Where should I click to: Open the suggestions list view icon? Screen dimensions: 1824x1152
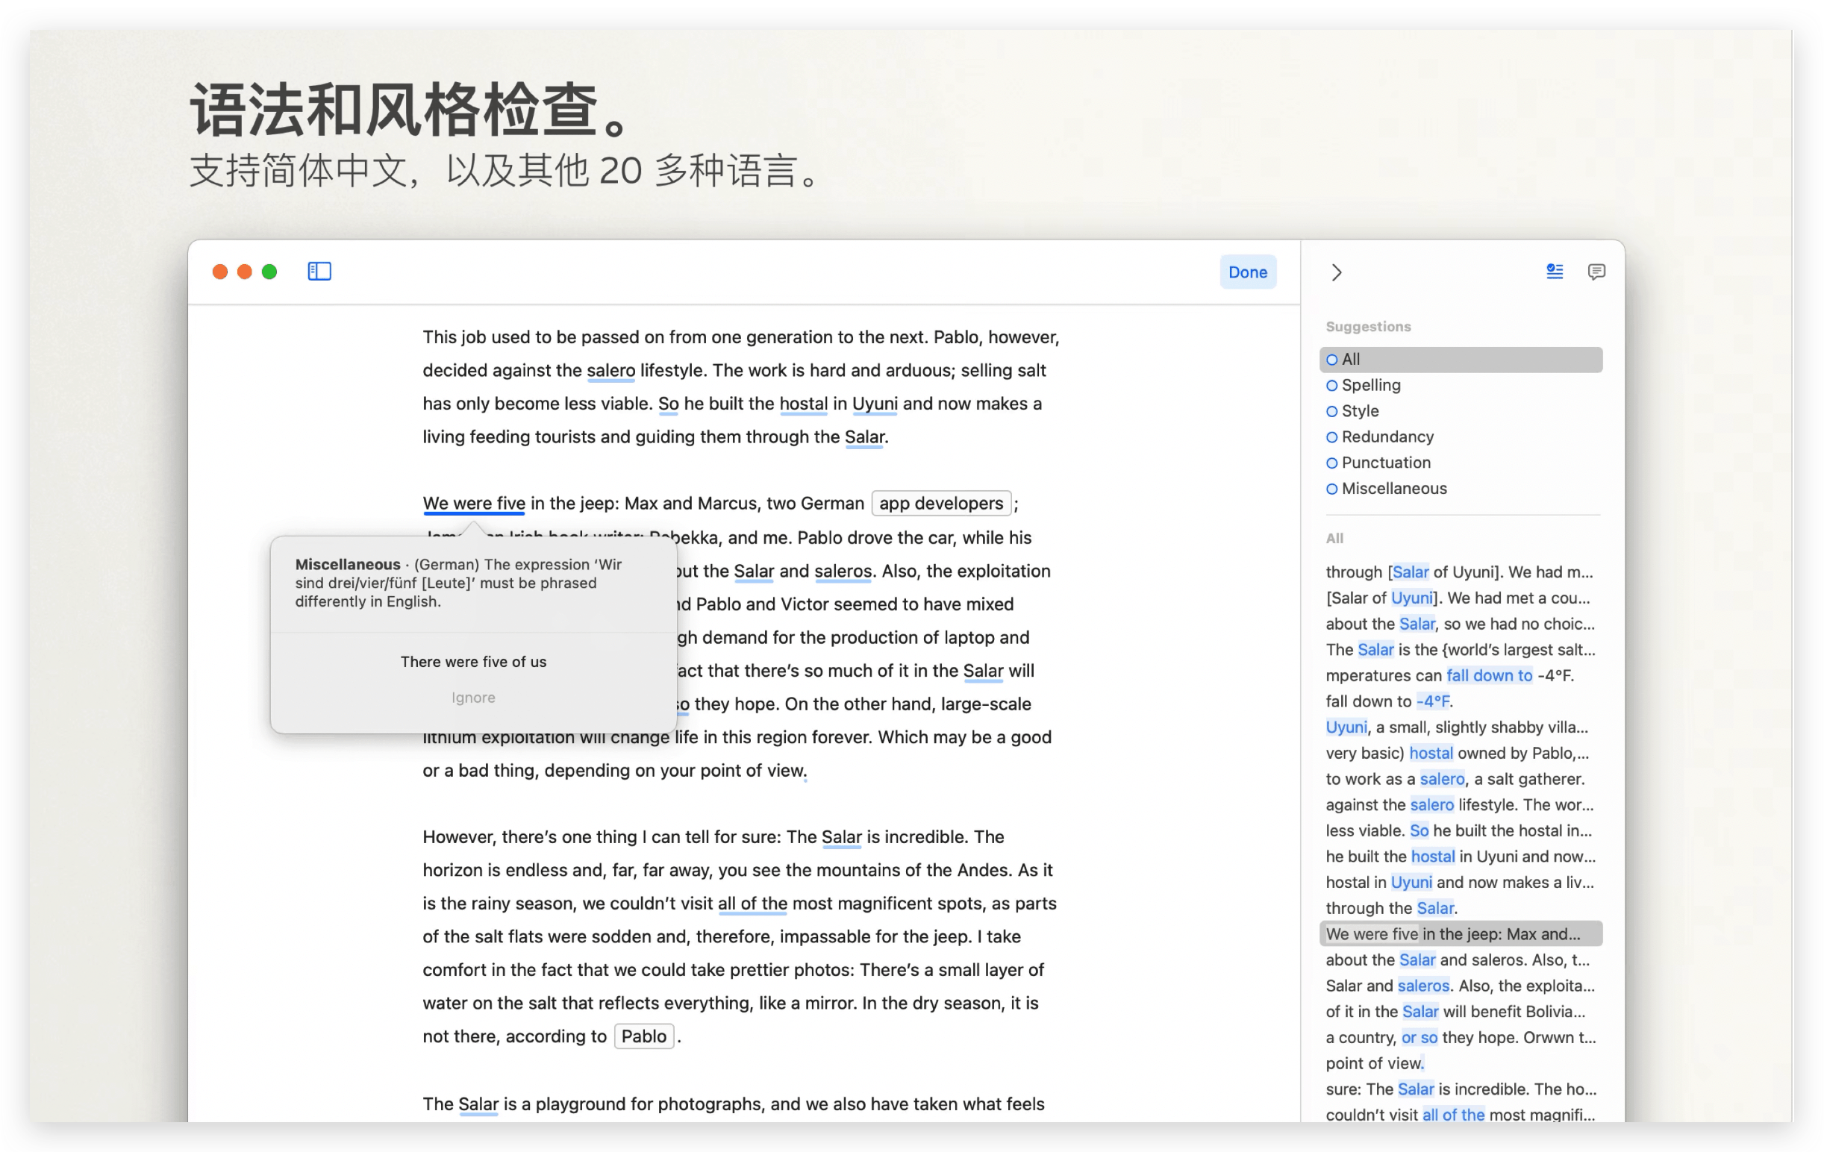click(x=1555, y=271)
